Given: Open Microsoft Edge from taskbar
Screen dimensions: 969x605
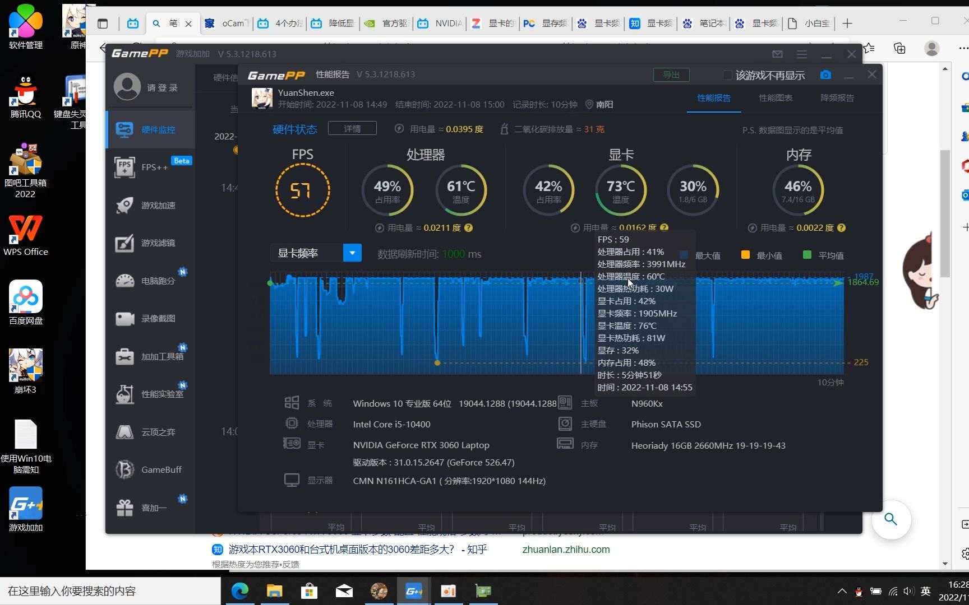Looking at the screenshot, I should (240, 591).
